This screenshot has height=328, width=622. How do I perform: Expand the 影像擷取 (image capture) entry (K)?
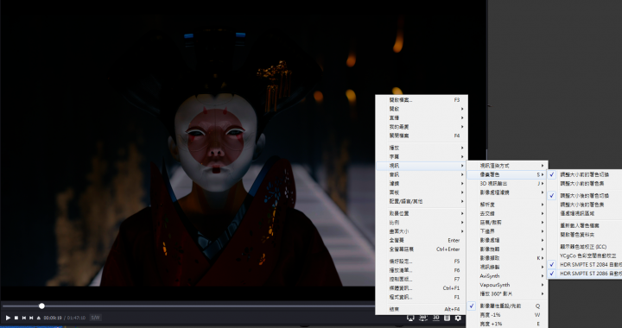click(507, 258)
